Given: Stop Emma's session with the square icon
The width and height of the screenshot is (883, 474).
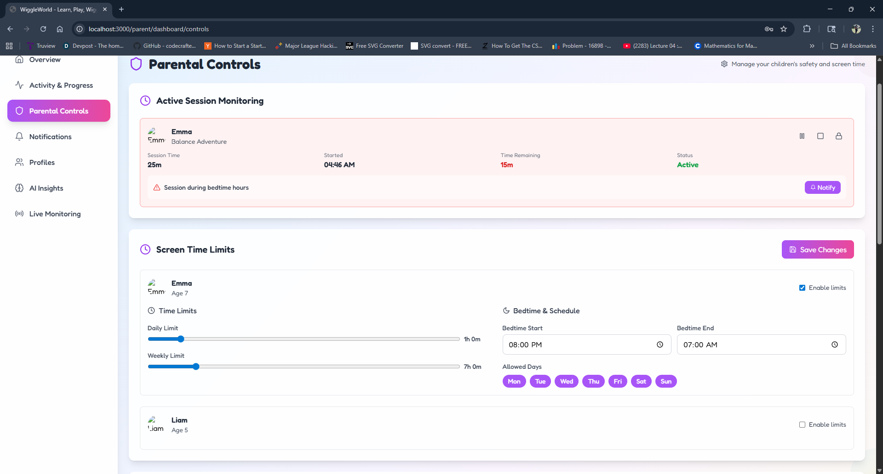Looking at the screenshot, I should click(x=820, y=136).
